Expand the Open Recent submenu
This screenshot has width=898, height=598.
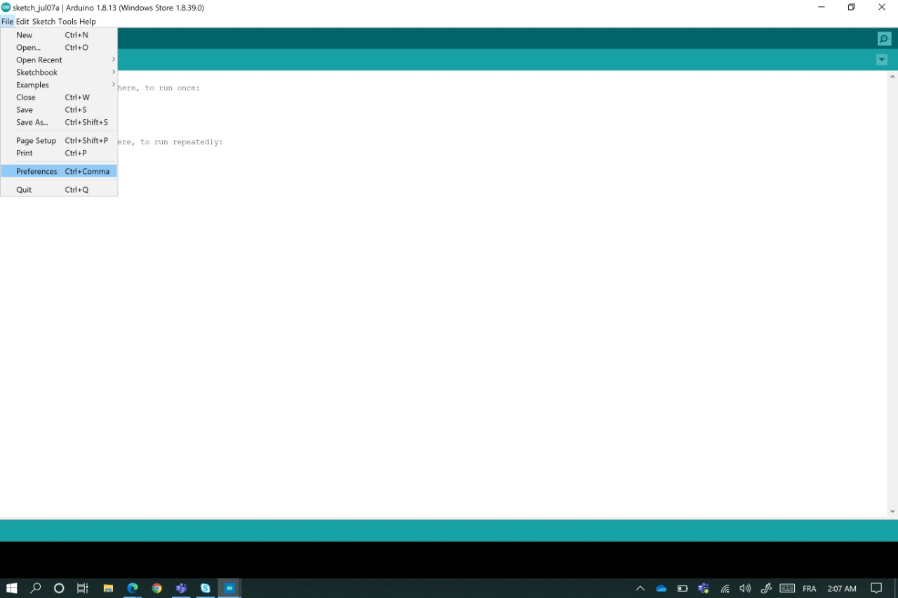point(59,60)
